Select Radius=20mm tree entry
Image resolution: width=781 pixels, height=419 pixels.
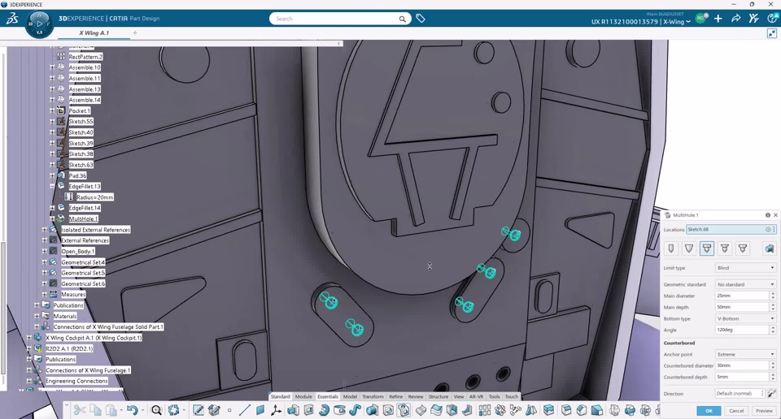[x=94, y=197]
